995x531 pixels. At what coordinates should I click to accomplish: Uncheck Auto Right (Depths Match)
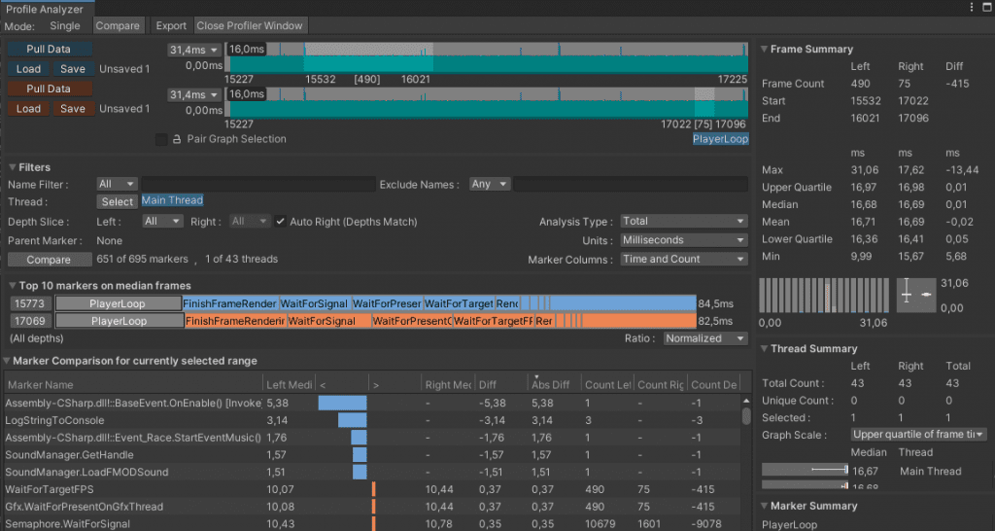click(x=280, y=222)
